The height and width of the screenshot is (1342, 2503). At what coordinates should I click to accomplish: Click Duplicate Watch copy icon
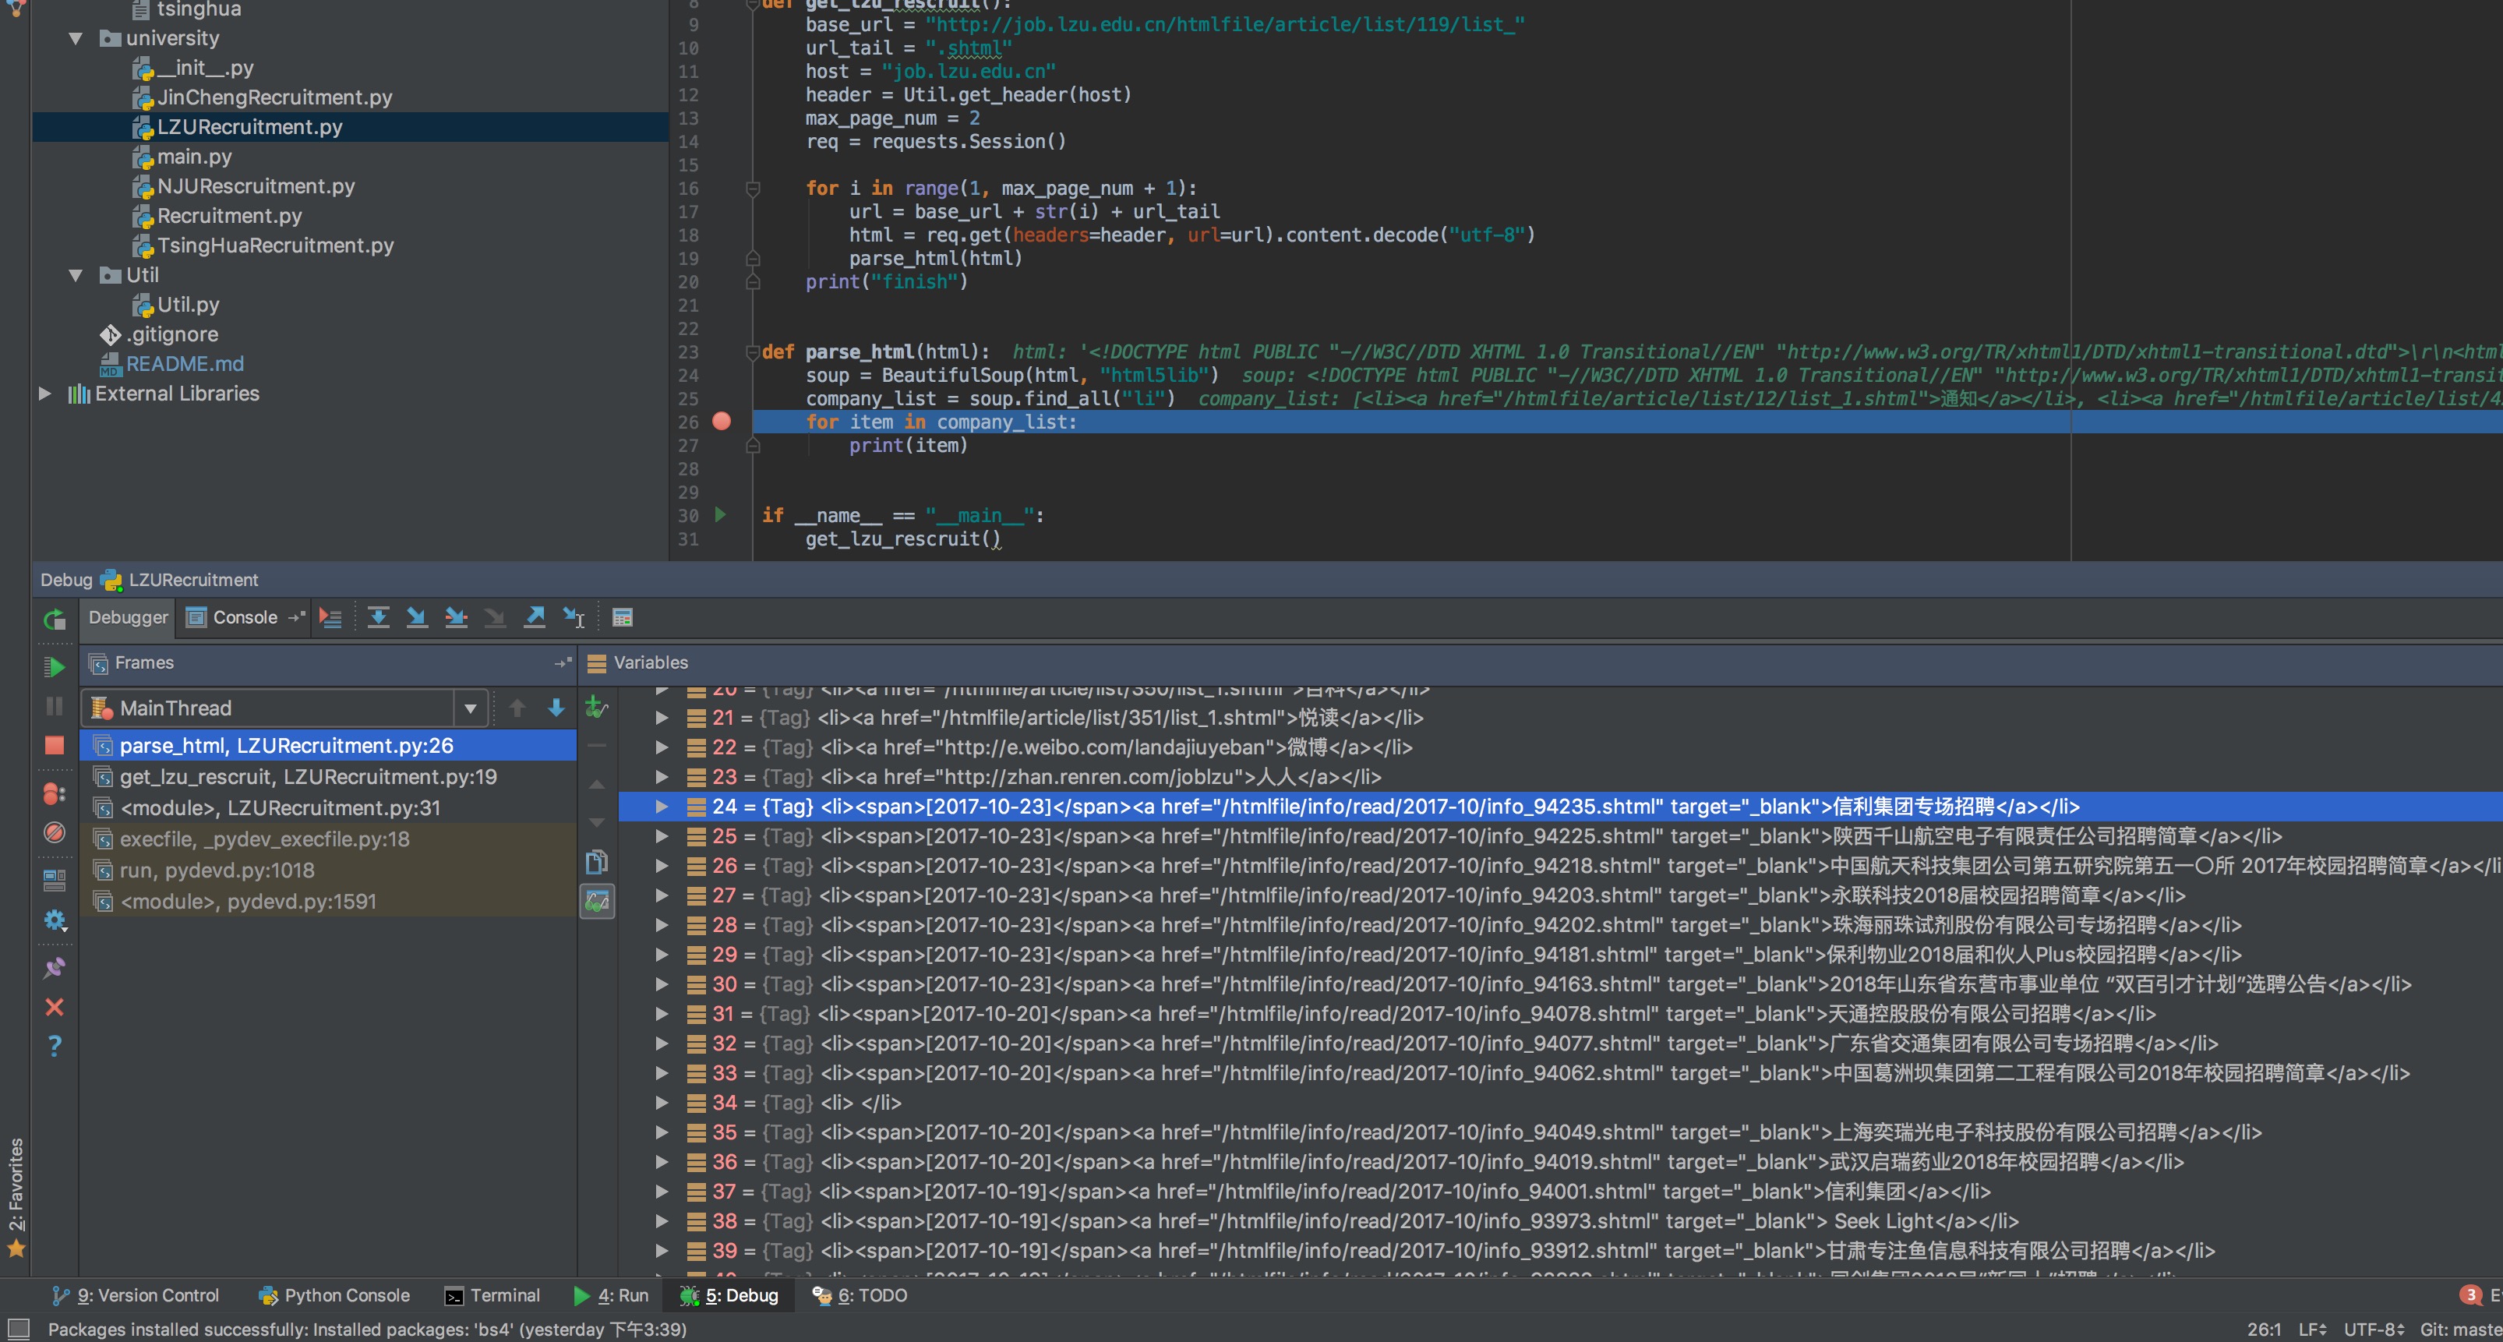(597, 862)
